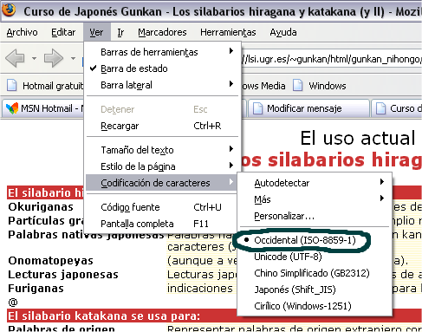This screenshot has width=422, height=332.
Task: Click the Back arrow navigation icon
Action: tap(15, 58)
